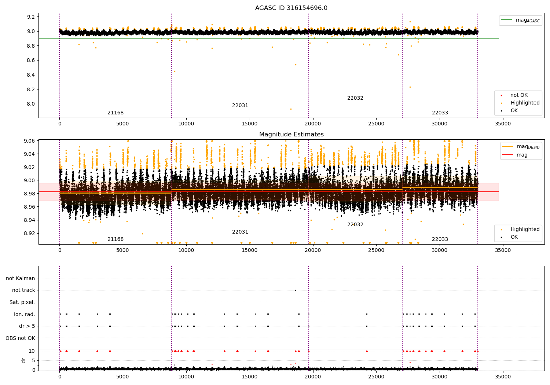Click OBSID label 22032 in Magnitude Estimates plot
Image resolution: width=550 pixels, height=385 pixels.
click(355, 225)
